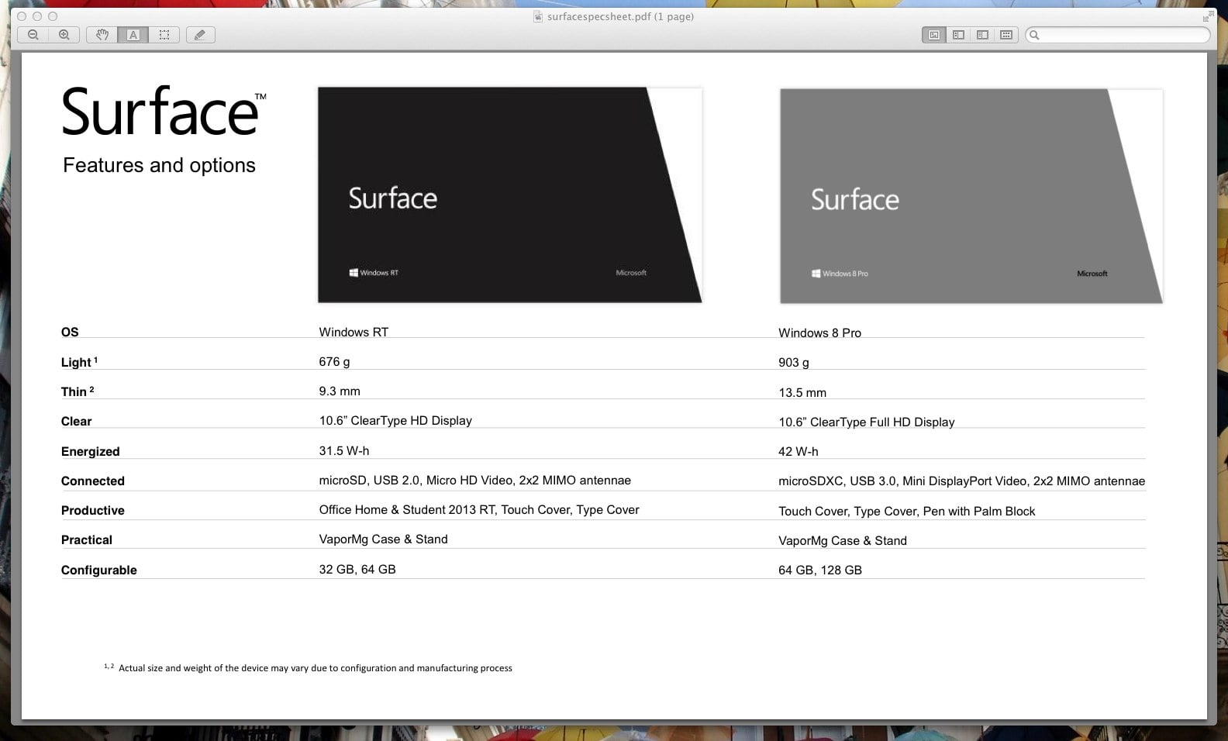
Task: Click the '903 g' weight value
Action: [794, 362]
